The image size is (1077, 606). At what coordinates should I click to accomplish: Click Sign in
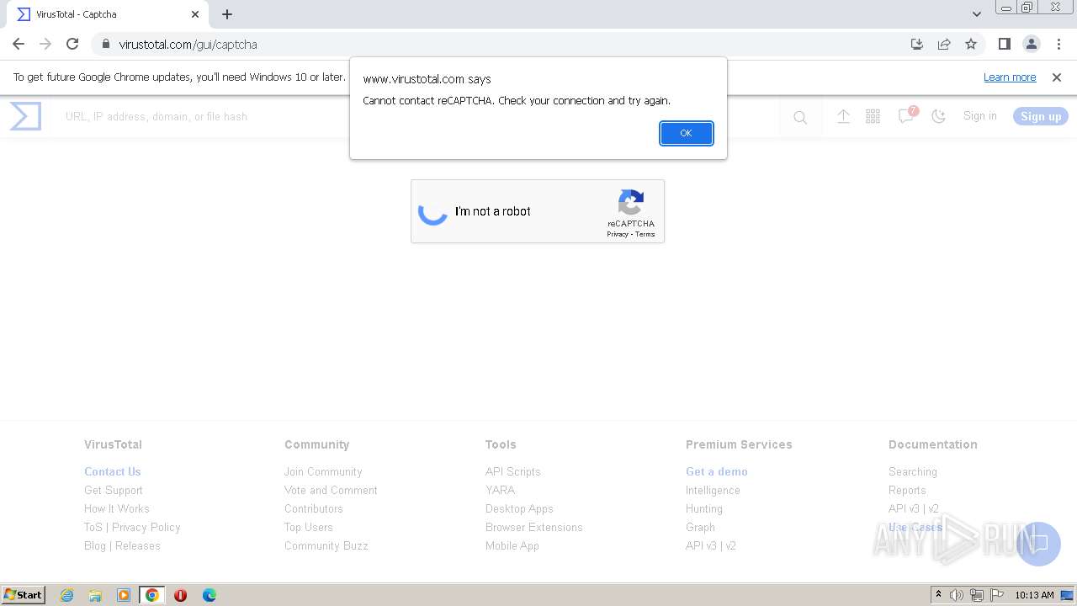[980, 116]
